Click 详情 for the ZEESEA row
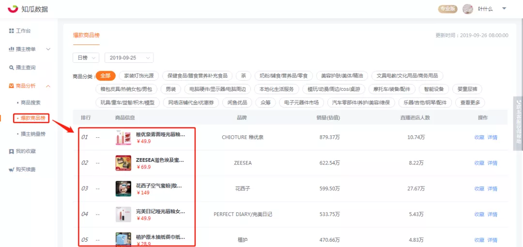 [x=492, y=163]
